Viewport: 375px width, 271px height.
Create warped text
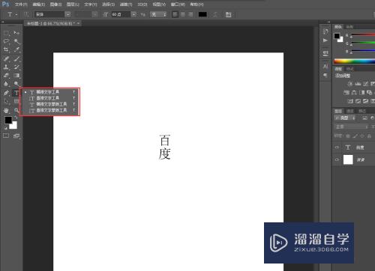[x=215, y=14]
